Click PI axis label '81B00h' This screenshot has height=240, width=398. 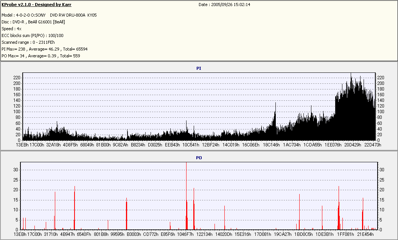103,145
